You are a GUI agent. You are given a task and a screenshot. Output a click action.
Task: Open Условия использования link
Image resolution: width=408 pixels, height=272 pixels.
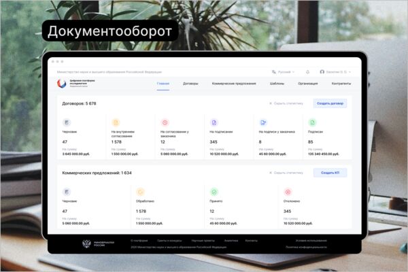[311, 241]
